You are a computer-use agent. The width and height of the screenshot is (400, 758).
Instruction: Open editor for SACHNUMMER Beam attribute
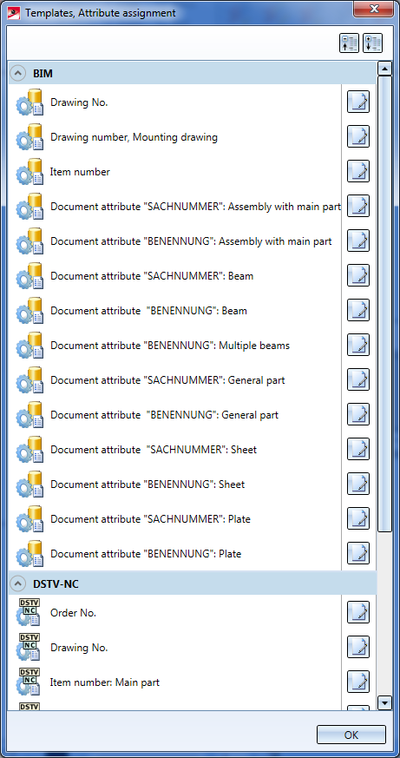click(358, 275)
